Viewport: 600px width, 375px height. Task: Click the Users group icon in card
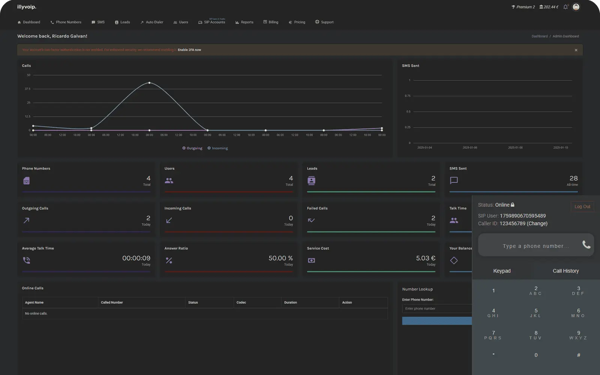[x=169, y=181]
